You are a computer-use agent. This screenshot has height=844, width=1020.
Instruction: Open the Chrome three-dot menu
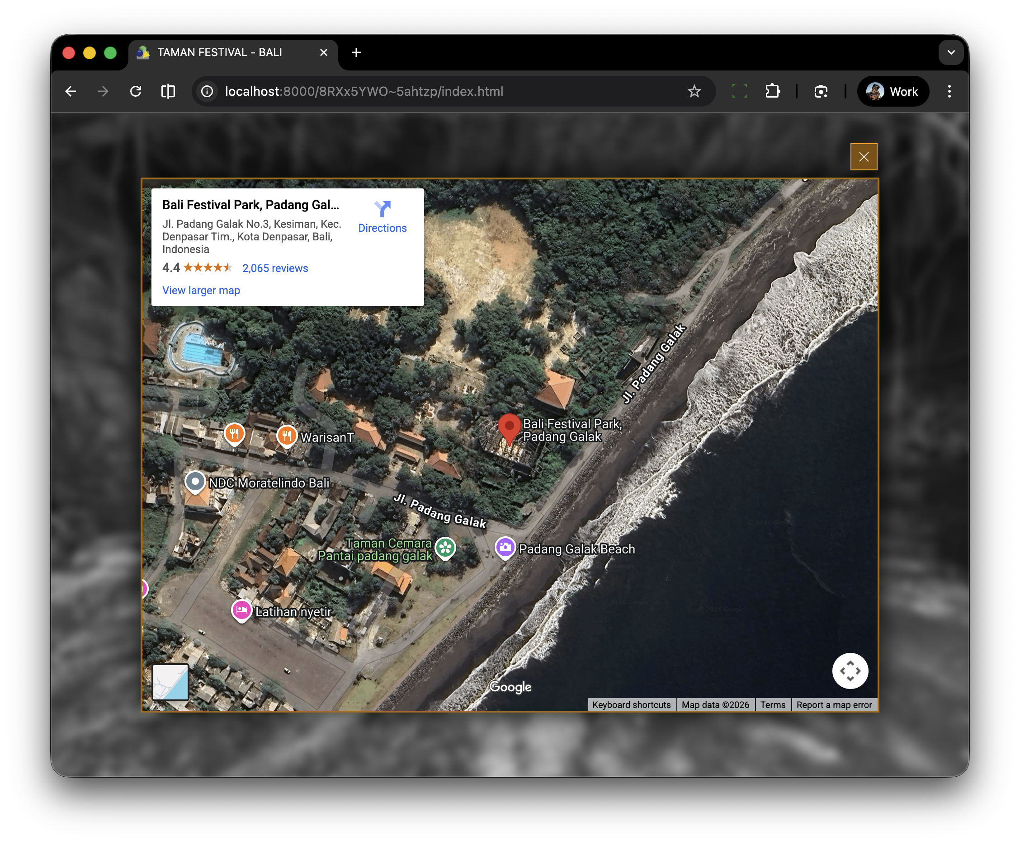coord(949,91)
